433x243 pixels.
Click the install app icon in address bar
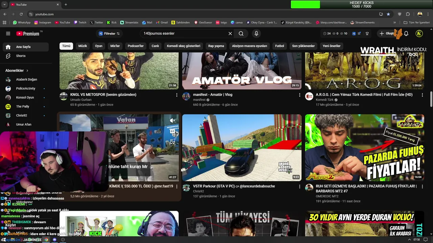click(x=381, y=14)
